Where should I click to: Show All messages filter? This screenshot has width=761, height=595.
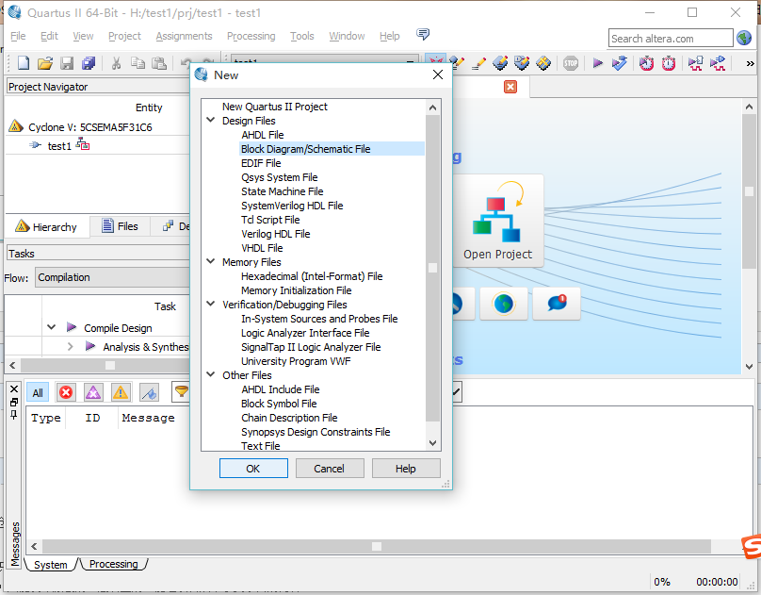(38, 392)
